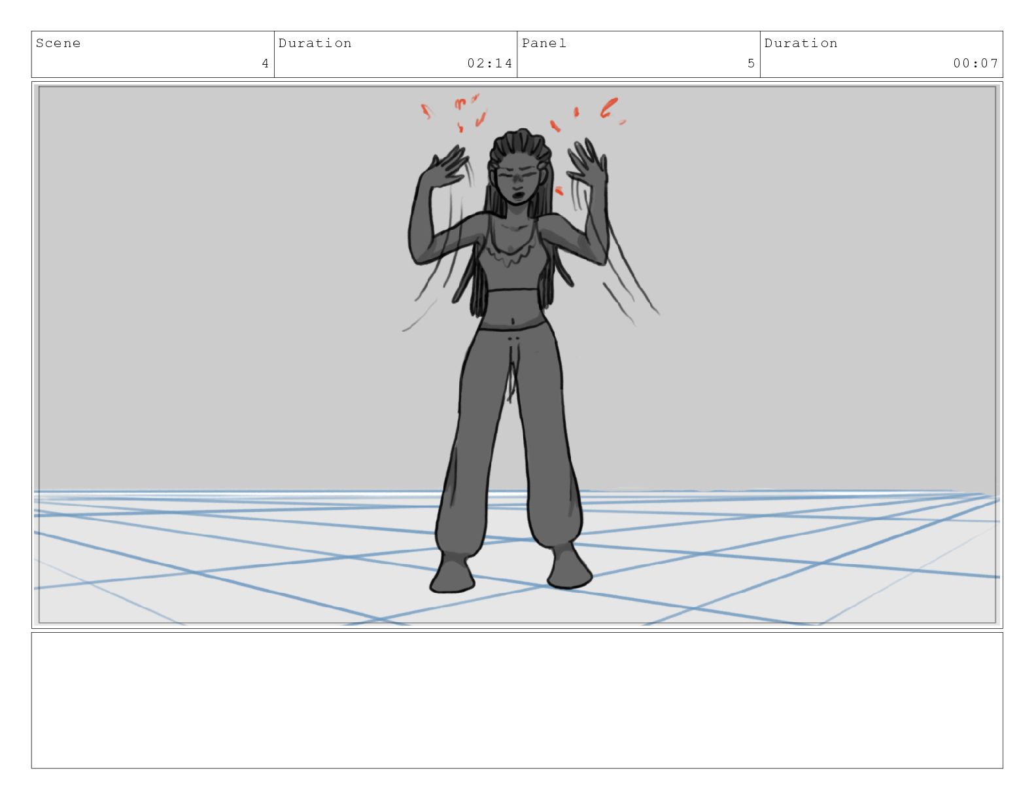Image resolution: width=1036 pixels, height=801 pixels.
Task: Click the panel duration value 00:07
Action: [975, 63]
